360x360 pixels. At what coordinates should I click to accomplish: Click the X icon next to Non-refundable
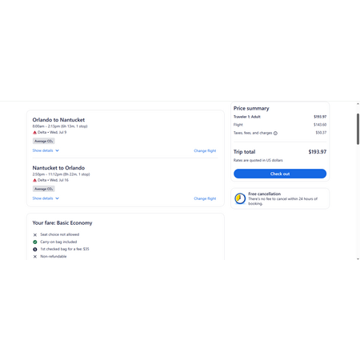(35, 257)
